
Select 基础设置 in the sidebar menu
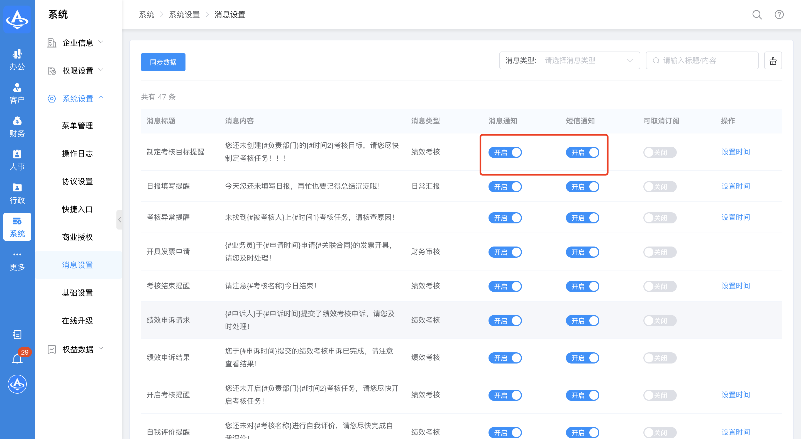77,293
